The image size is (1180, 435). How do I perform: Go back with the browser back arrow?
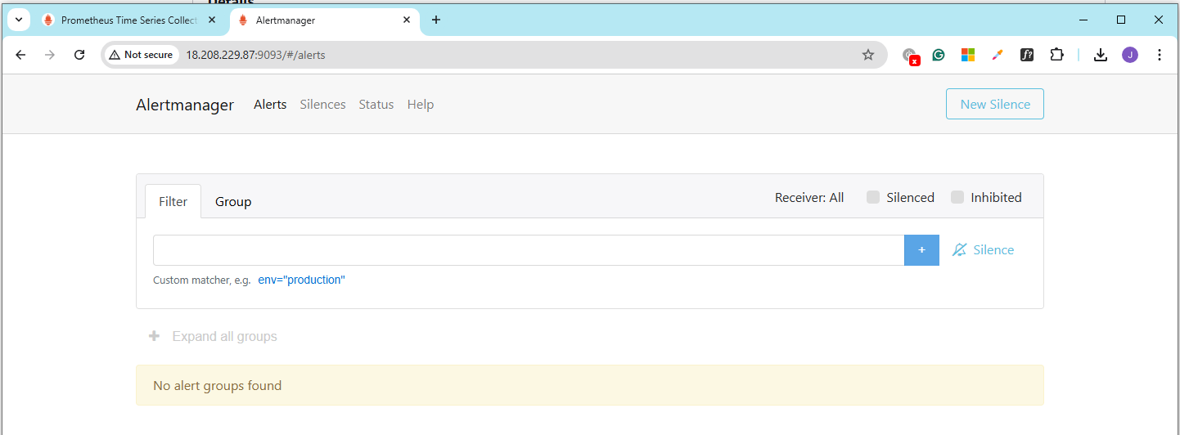(21, 55)
